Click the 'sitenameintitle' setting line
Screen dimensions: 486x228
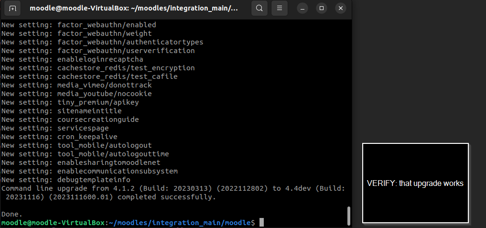pos(62,111)
